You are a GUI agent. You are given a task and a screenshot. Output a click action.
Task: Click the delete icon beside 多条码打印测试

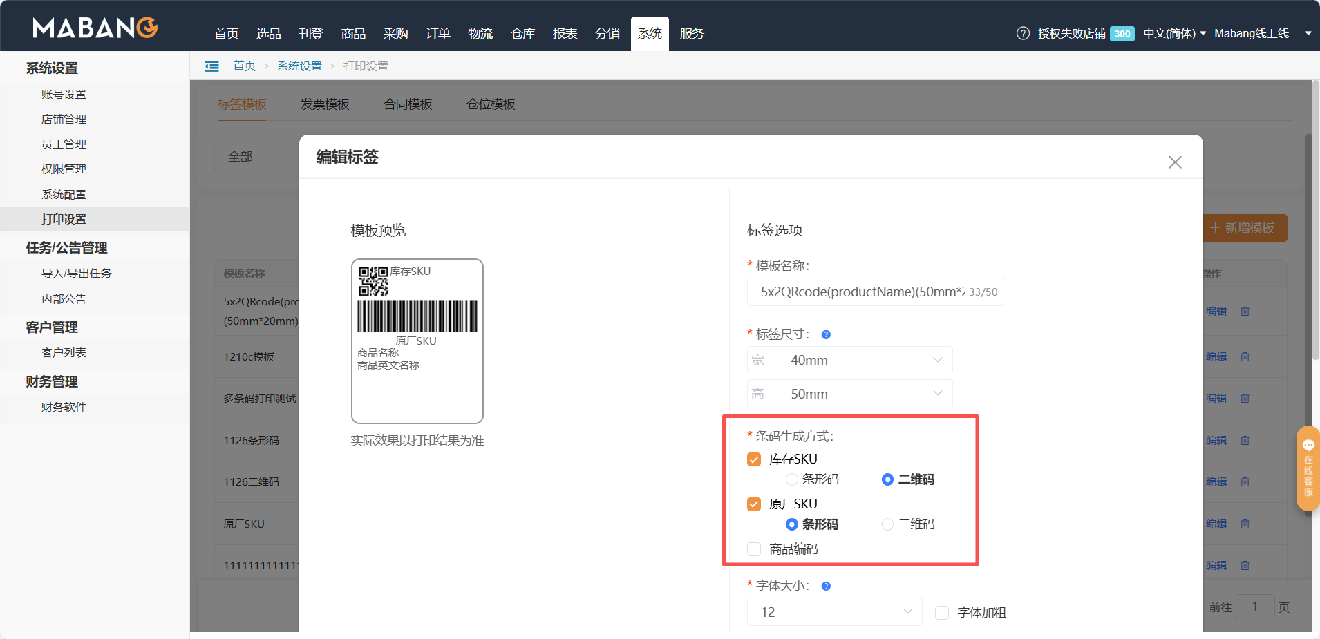coord(1245,398)
